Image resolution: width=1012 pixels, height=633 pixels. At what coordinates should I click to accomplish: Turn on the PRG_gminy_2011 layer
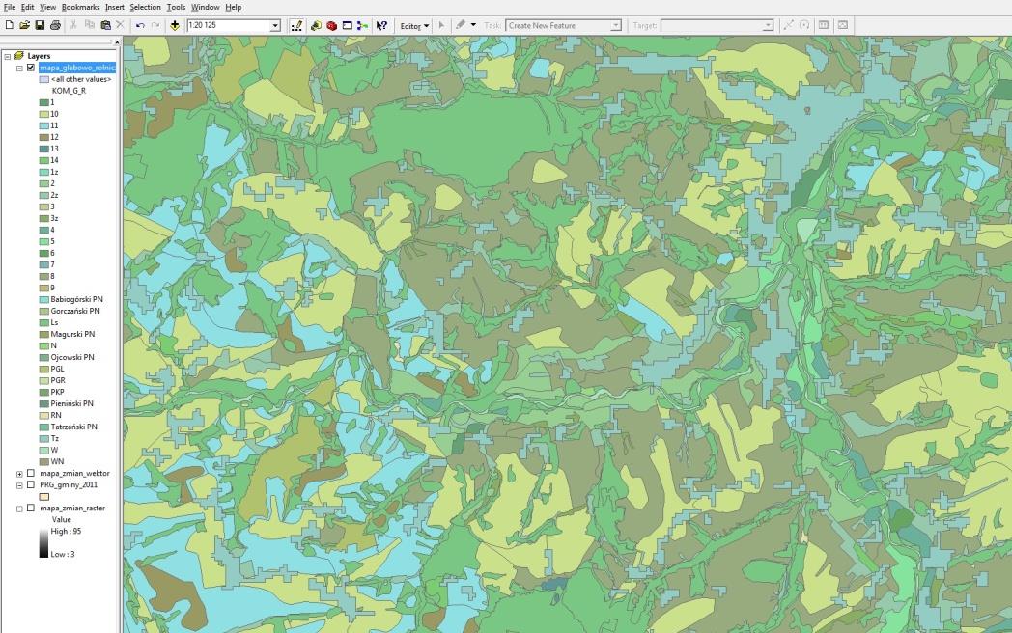(x=30, y=484)
